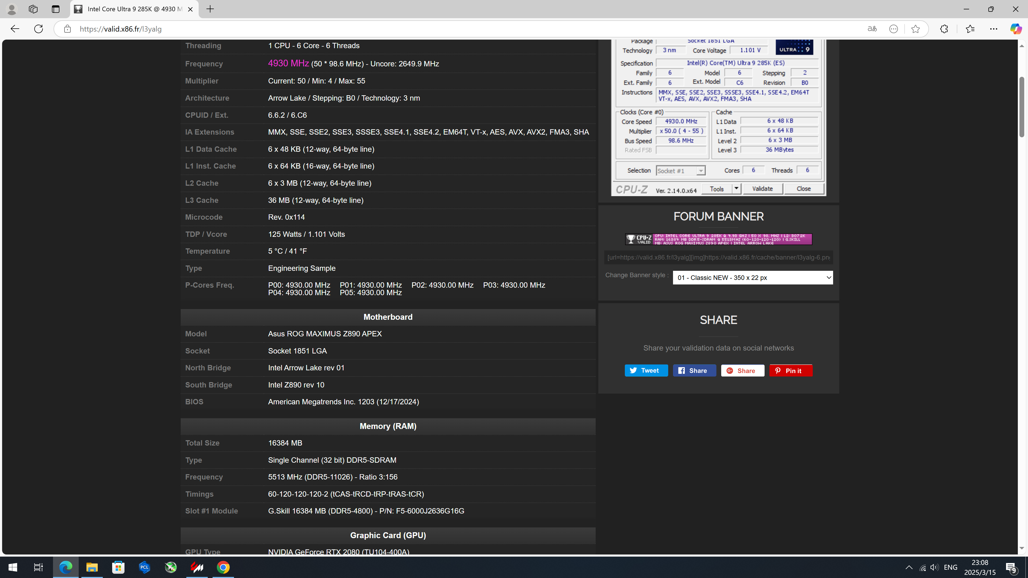
Task: Click the page vertical scrollbar thumb
Action: pyautogui.click(x=1022, y=107)
